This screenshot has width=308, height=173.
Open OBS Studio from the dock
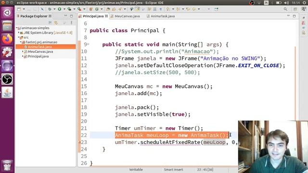pos(7,79)
